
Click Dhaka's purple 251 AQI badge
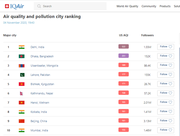pos(123,56)
